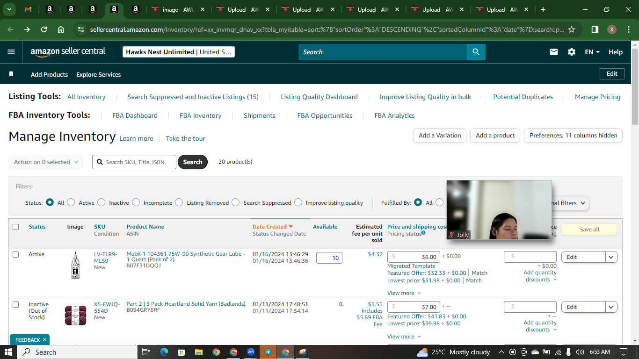
Task: Check the Mobil 1 Gear Lube row checkbox
Action: click(16, 254)
